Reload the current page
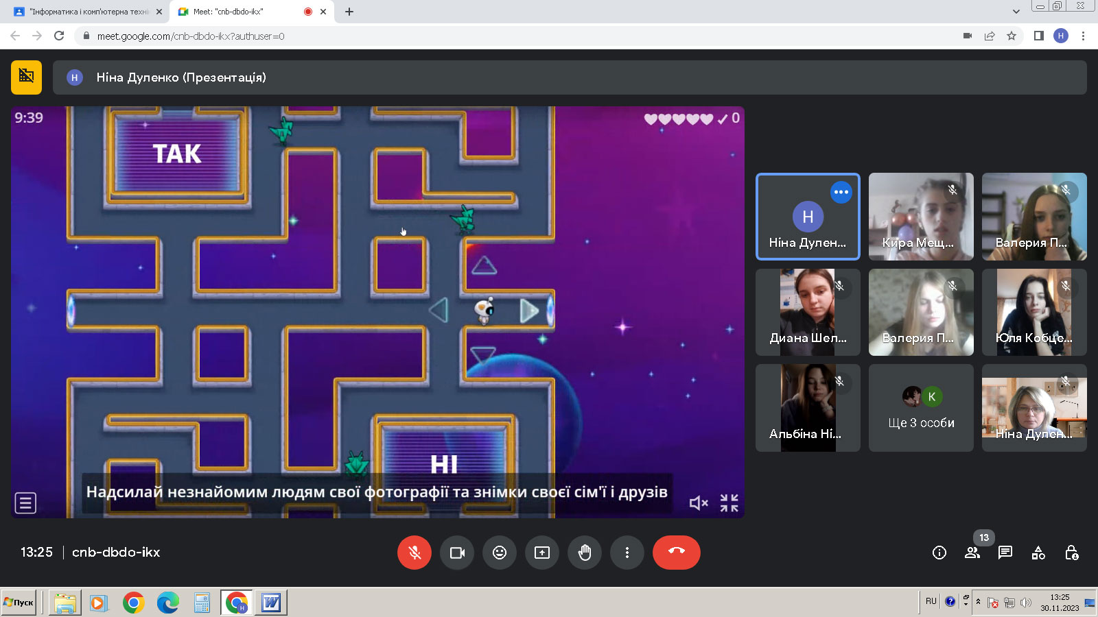 [59, 36]
